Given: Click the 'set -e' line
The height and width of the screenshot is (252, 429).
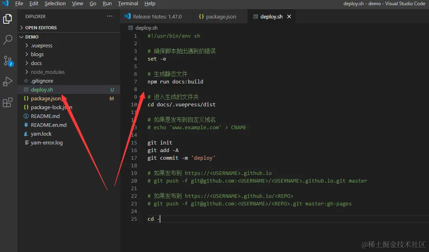Looking at the screenshot, I should click(x=157, y=59).
